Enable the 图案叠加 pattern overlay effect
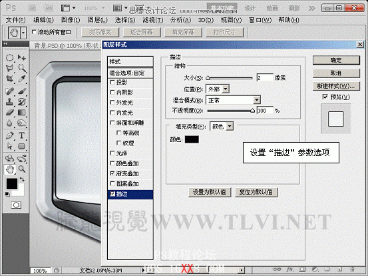The width and height of the screenshot is (368, 276). tap(112, 183)
